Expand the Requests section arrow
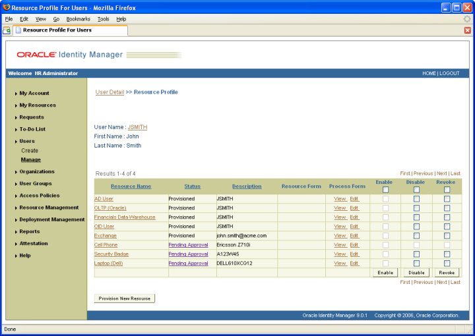The height and width of the screenshot is (336, 475). point(16,117)
